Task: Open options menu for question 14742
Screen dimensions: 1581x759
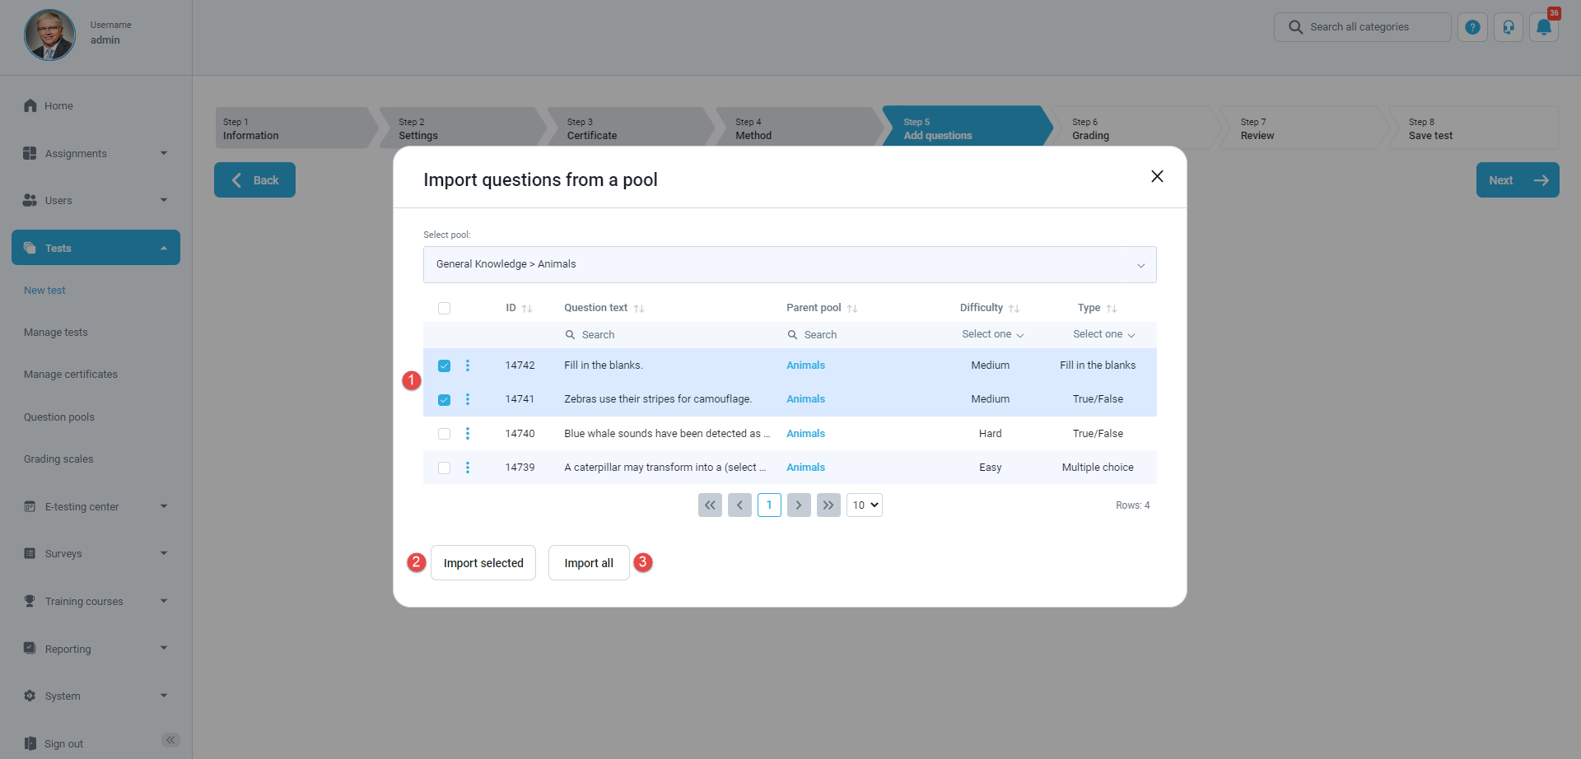Action: coord(468,366)
